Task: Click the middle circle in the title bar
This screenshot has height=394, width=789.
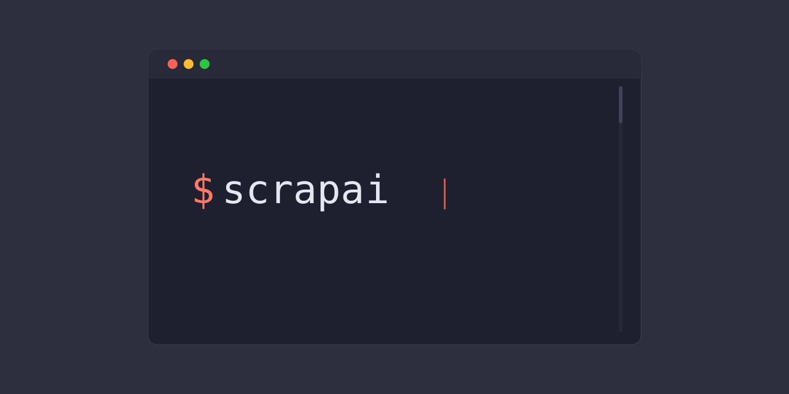Action: (x=189, y=63)
